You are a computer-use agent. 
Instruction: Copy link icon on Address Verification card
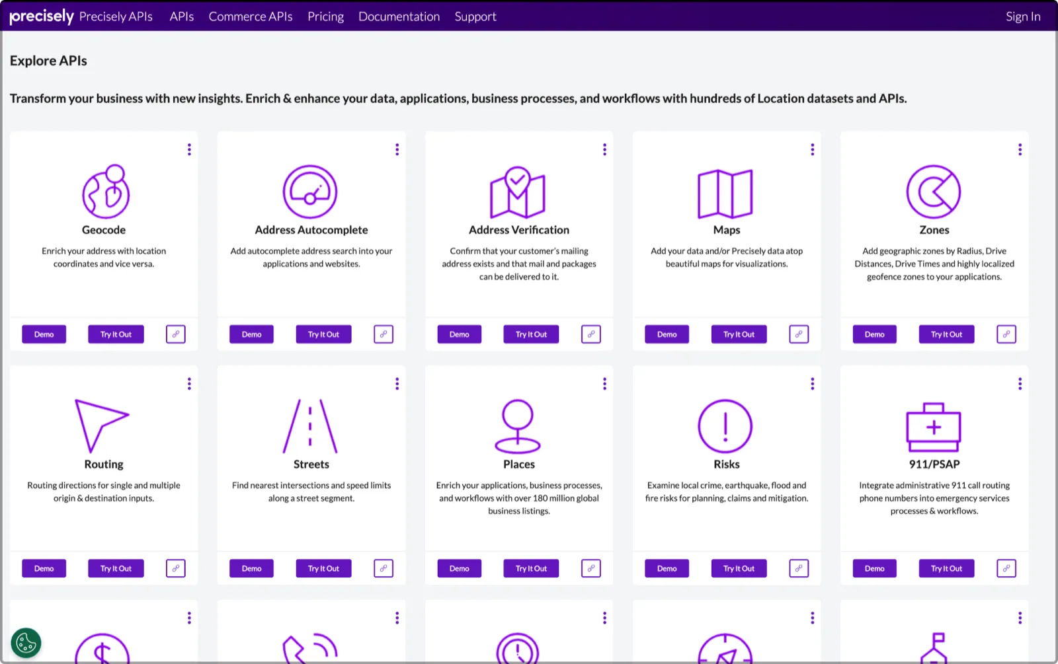tap(591, 334)
